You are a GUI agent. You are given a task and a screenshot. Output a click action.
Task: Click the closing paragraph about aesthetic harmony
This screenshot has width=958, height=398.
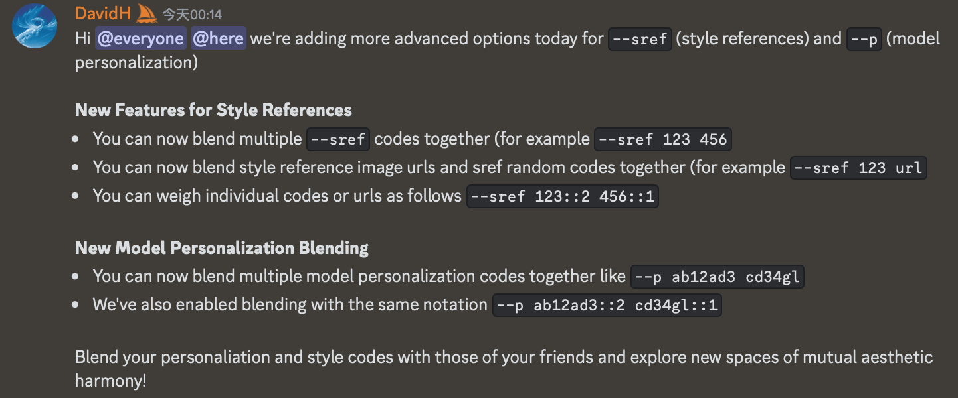[504, 369]
